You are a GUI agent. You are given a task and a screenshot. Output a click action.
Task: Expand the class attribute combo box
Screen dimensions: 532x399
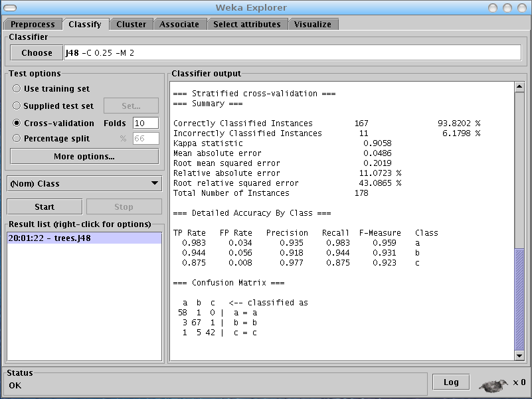pos(84,183)
